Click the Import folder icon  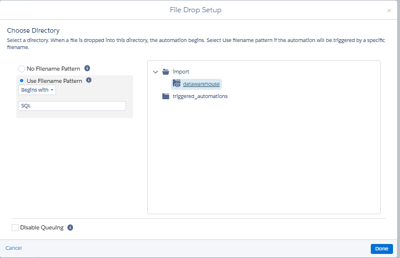166,72
